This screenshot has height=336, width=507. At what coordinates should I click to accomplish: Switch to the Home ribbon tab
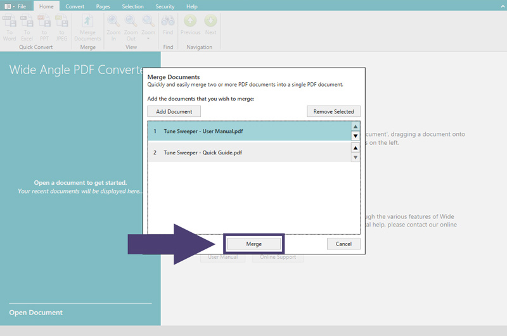click(x=46, y=6)
